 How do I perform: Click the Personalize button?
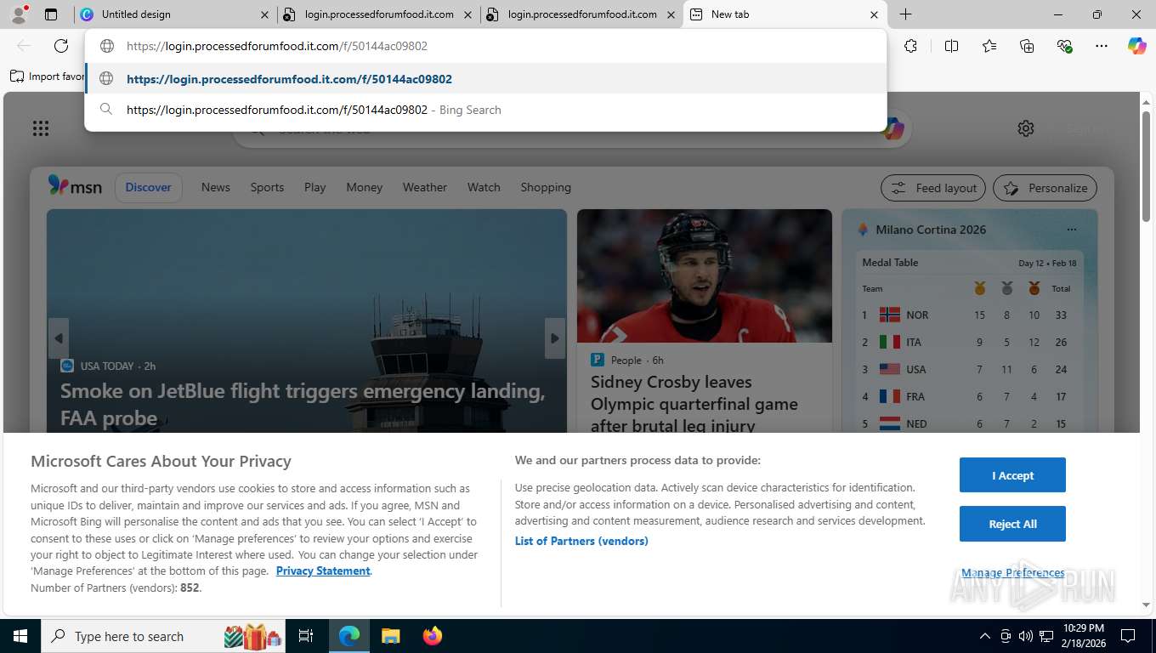pos(1045,188)
